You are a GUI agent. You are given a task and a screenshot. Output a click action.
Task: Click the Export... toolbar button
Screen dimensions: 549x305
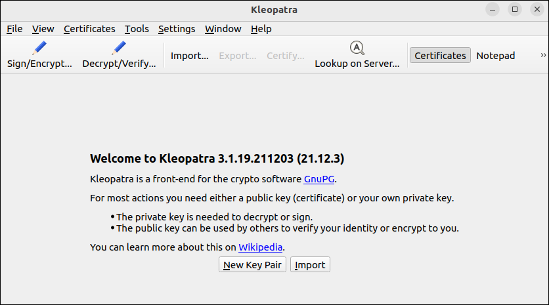238,56
